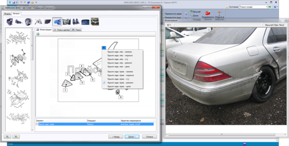Switch to the Узлы и детали tab
Viewport: 289px width, 146px height.
point(62,30)
